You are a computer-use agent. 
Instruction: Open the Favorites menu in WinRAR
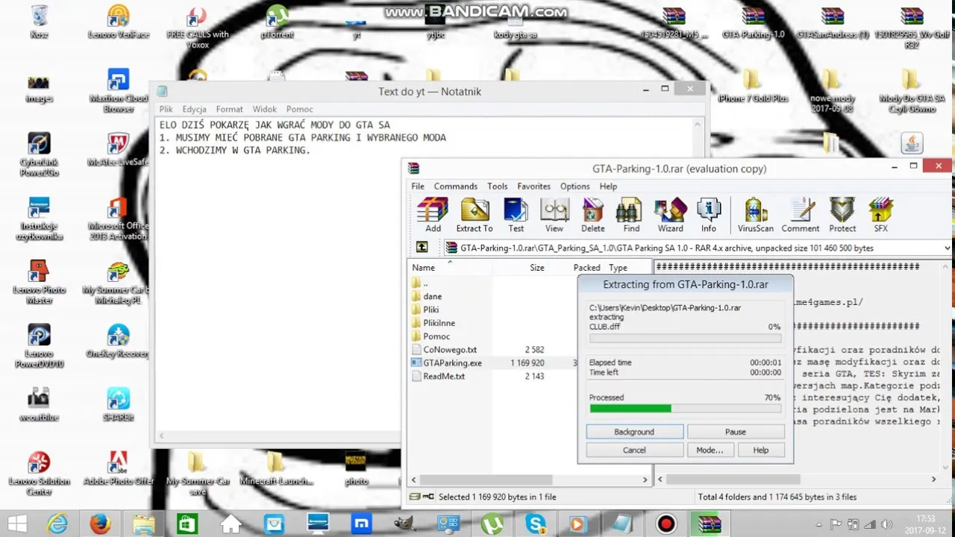pos(534,186)
